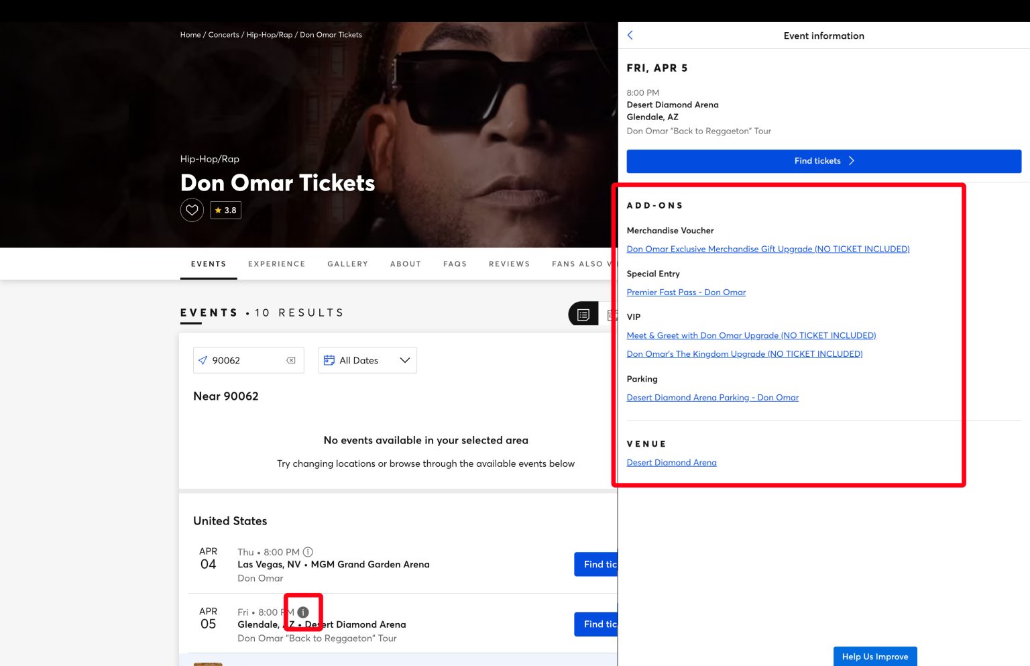The width and height of the screenshot is (1030, 666).
Task: Open the FAQs tab
Action: point(455,264)
